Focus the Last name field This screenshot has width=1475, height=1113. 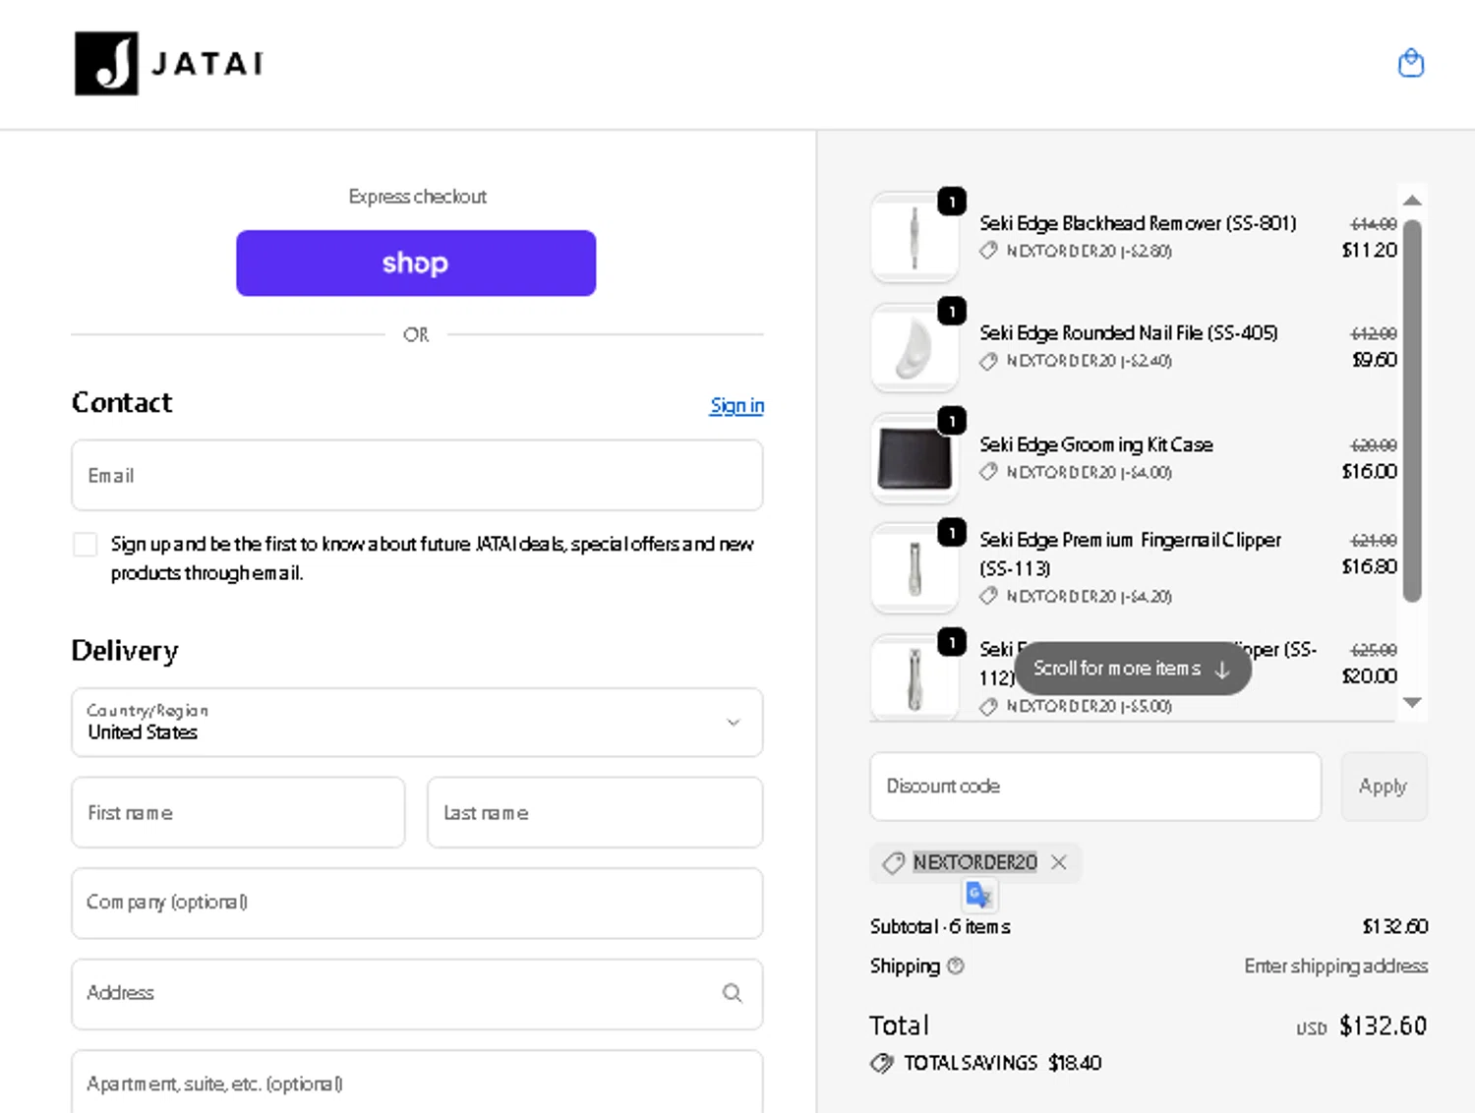coord(595,813)
